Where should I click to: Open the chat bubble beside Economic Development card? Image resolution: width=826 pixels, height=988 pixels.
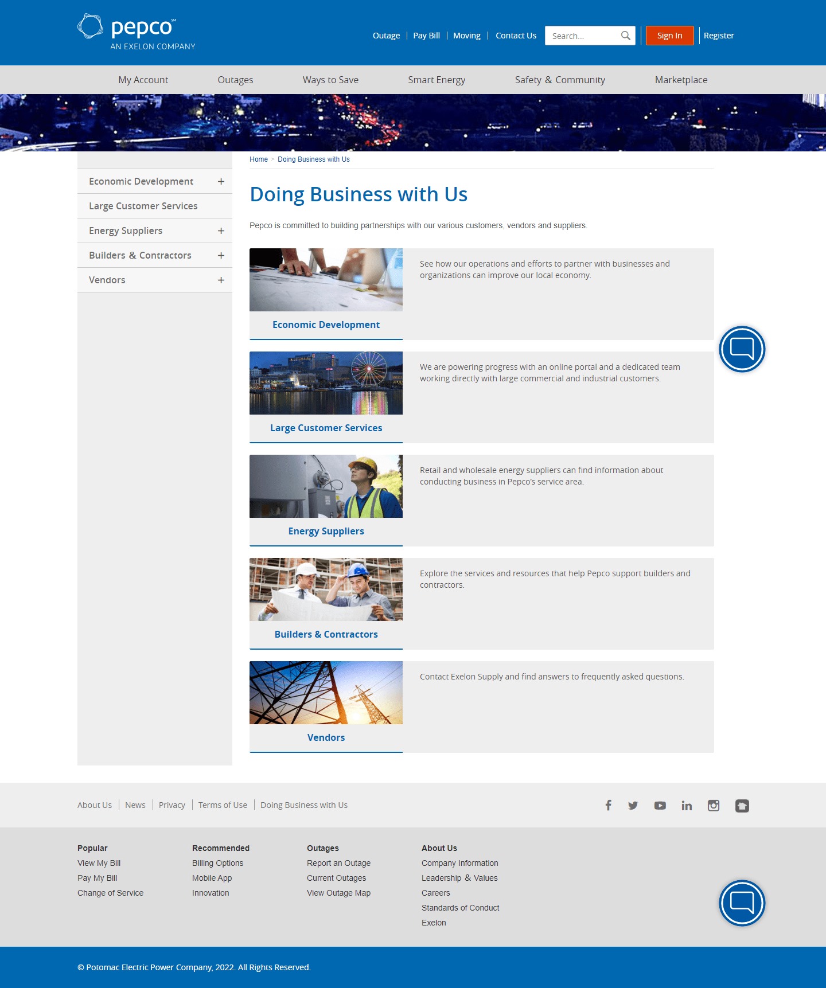coord(742,349)
